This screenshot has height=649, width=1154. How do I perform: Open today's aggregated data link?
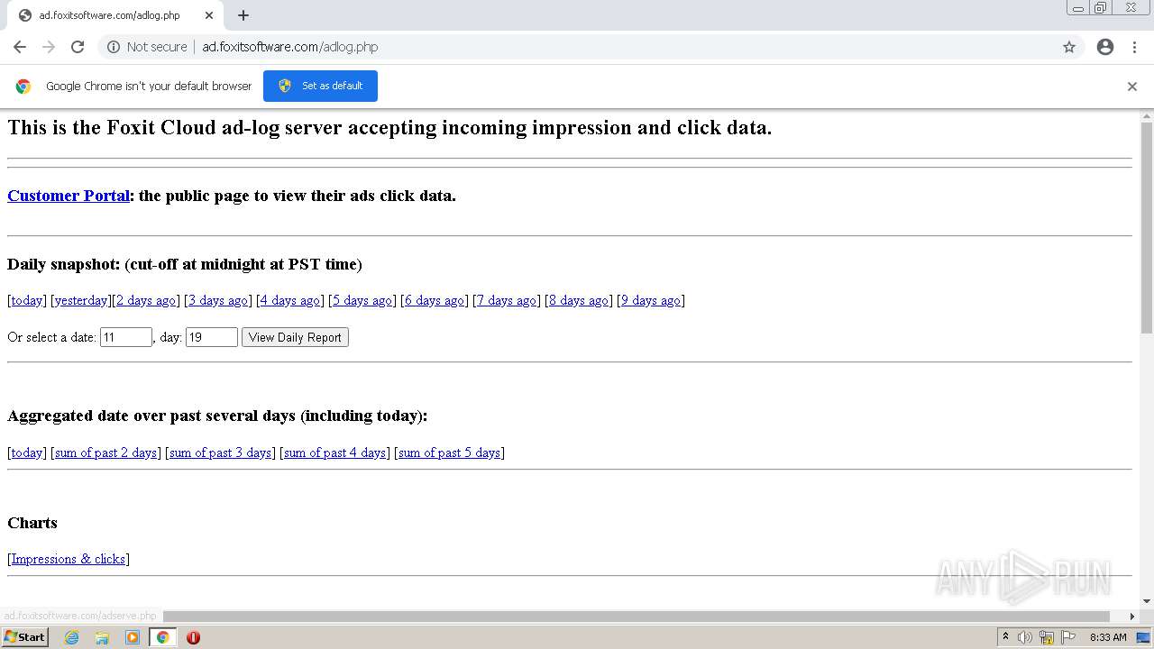point(27,452)
